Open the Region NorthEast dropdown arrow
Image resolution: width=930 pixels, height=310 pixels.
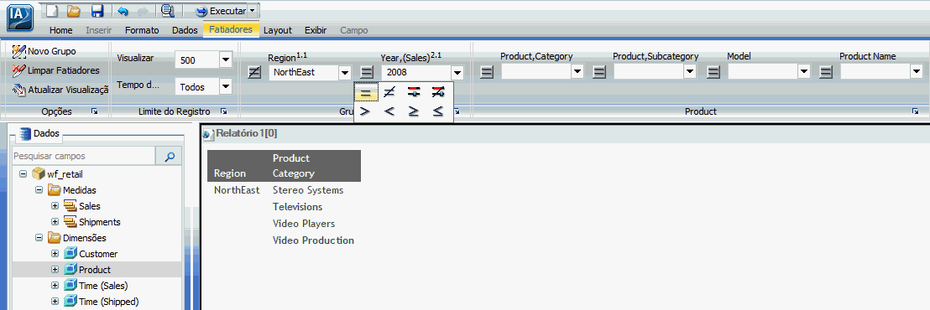[x=345, y=73]
